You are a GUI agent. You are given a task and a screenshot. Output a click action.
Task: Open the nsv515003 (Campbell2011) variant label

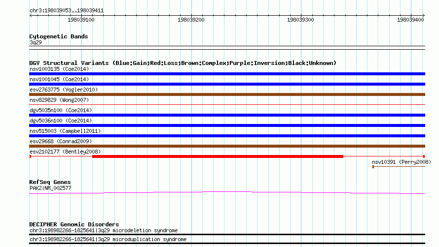[x=65, y=131]
